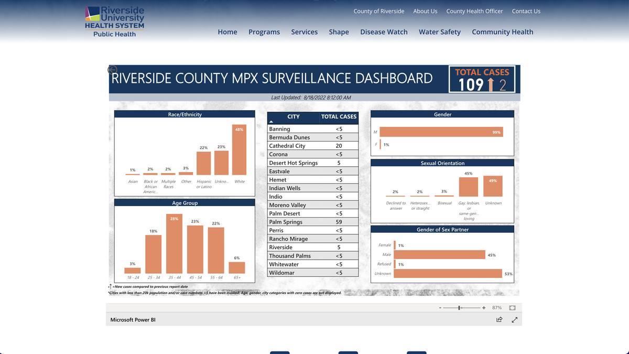The width and height of the screenshot is (629, 354).
Task: Sort by the TOTAL CASES column header
Action: click(339, 116)
